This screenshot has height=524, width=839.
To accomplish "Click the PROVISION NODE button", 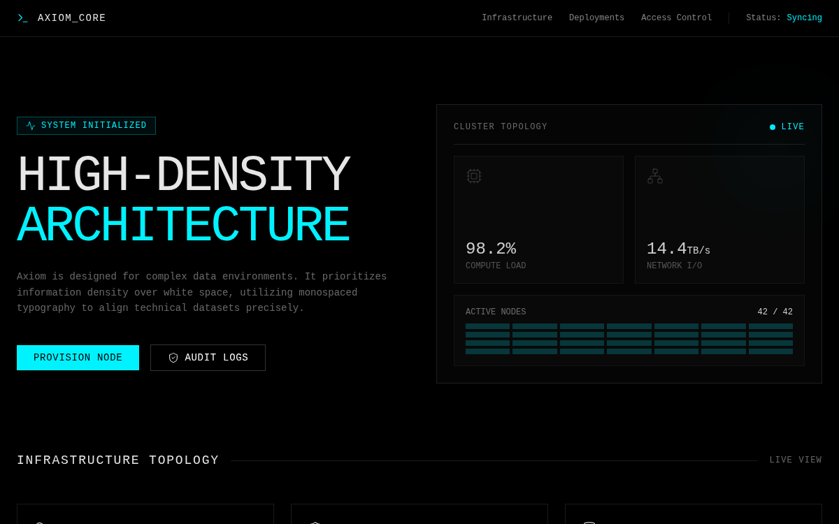I will pyautogui.click(x=78, y=358).
